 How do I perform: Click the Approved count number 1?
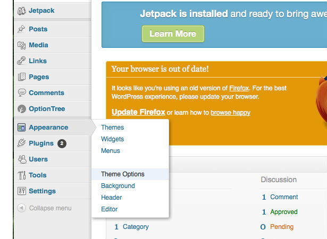264,212
